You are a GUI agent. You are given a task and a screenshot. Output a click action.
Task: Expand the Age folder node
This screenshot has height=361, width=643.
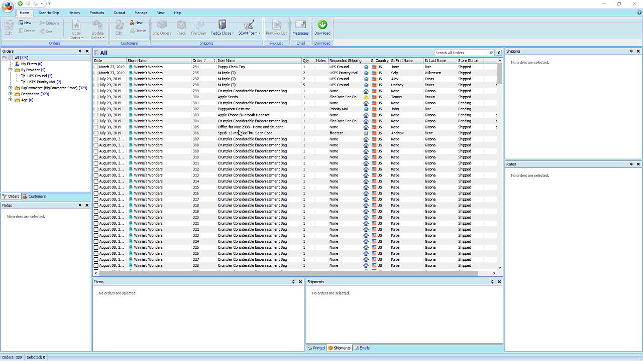10,100
